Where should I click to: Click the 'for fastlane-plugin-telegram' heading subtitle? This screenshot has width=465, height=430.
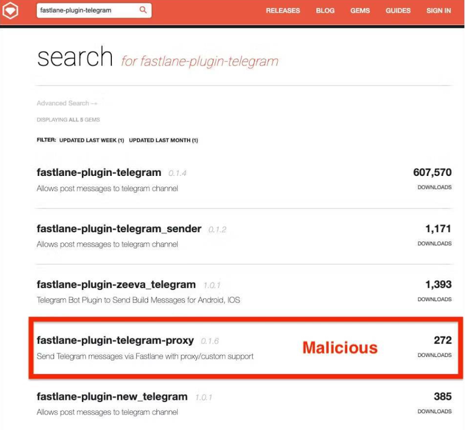coord(200,61)
